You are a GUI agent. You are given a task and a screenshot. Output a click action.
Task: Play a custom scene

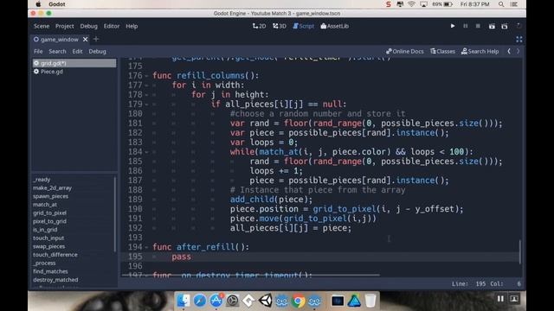(505, 26)
